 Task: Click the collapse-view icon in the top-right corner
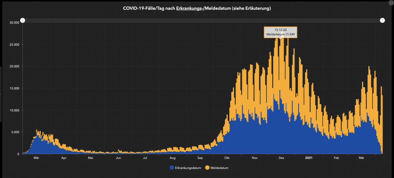391,3
